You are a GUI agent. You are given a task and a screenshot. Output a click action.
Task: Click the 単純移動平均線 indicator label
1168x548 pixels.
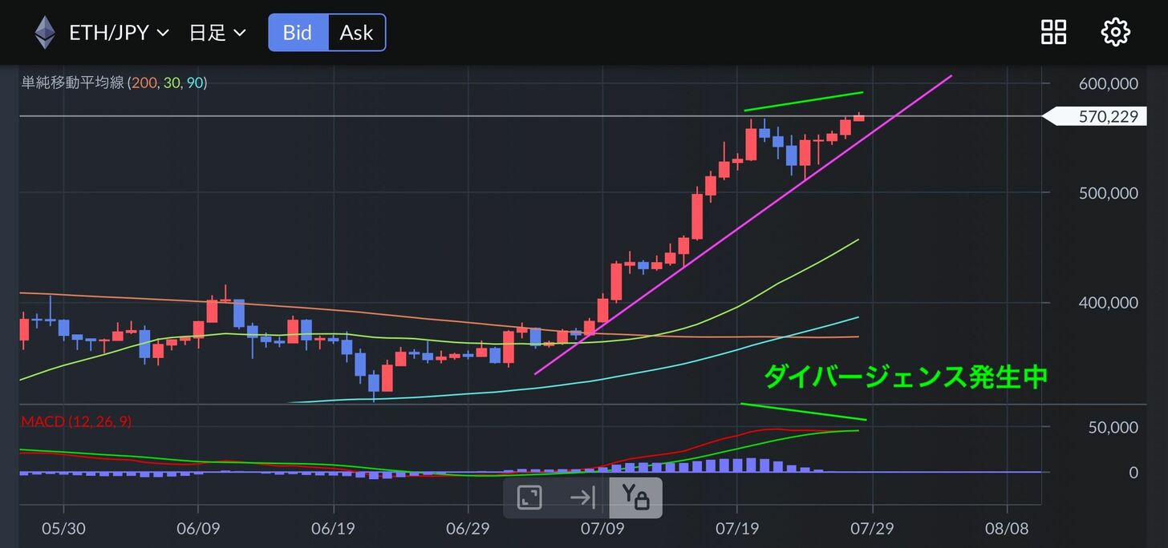72,83
